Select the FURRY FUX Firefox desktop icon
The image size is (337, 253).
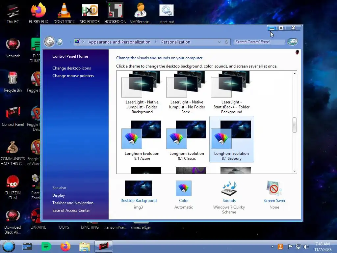pos(39,13)
